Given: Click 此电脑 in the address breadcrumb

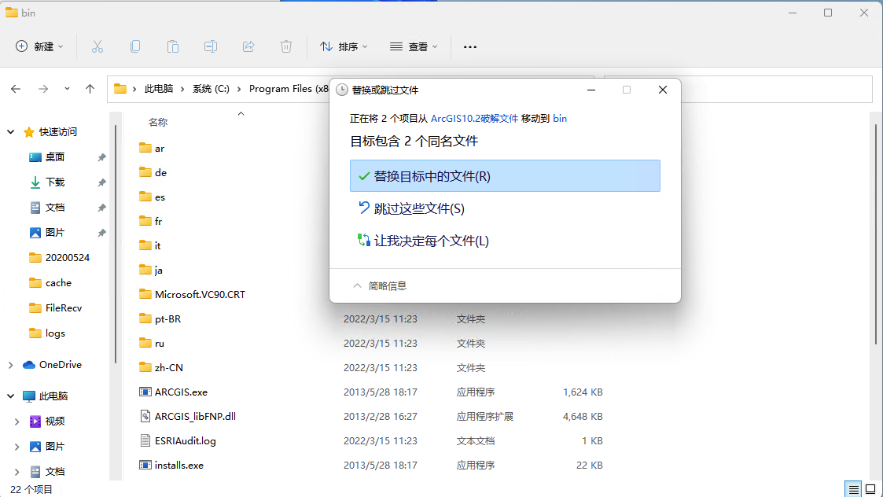Looking at the screenshot, I should (159, 89).
